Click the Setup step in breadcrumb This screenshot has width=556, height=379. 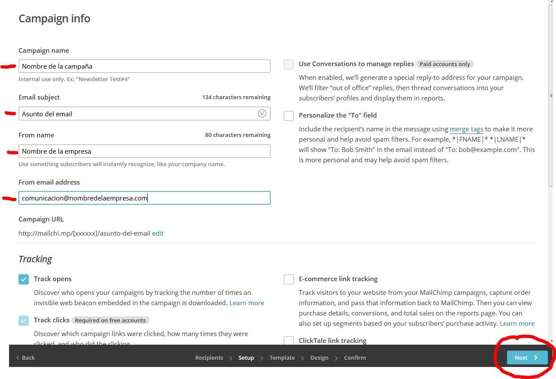coord(246,358)
